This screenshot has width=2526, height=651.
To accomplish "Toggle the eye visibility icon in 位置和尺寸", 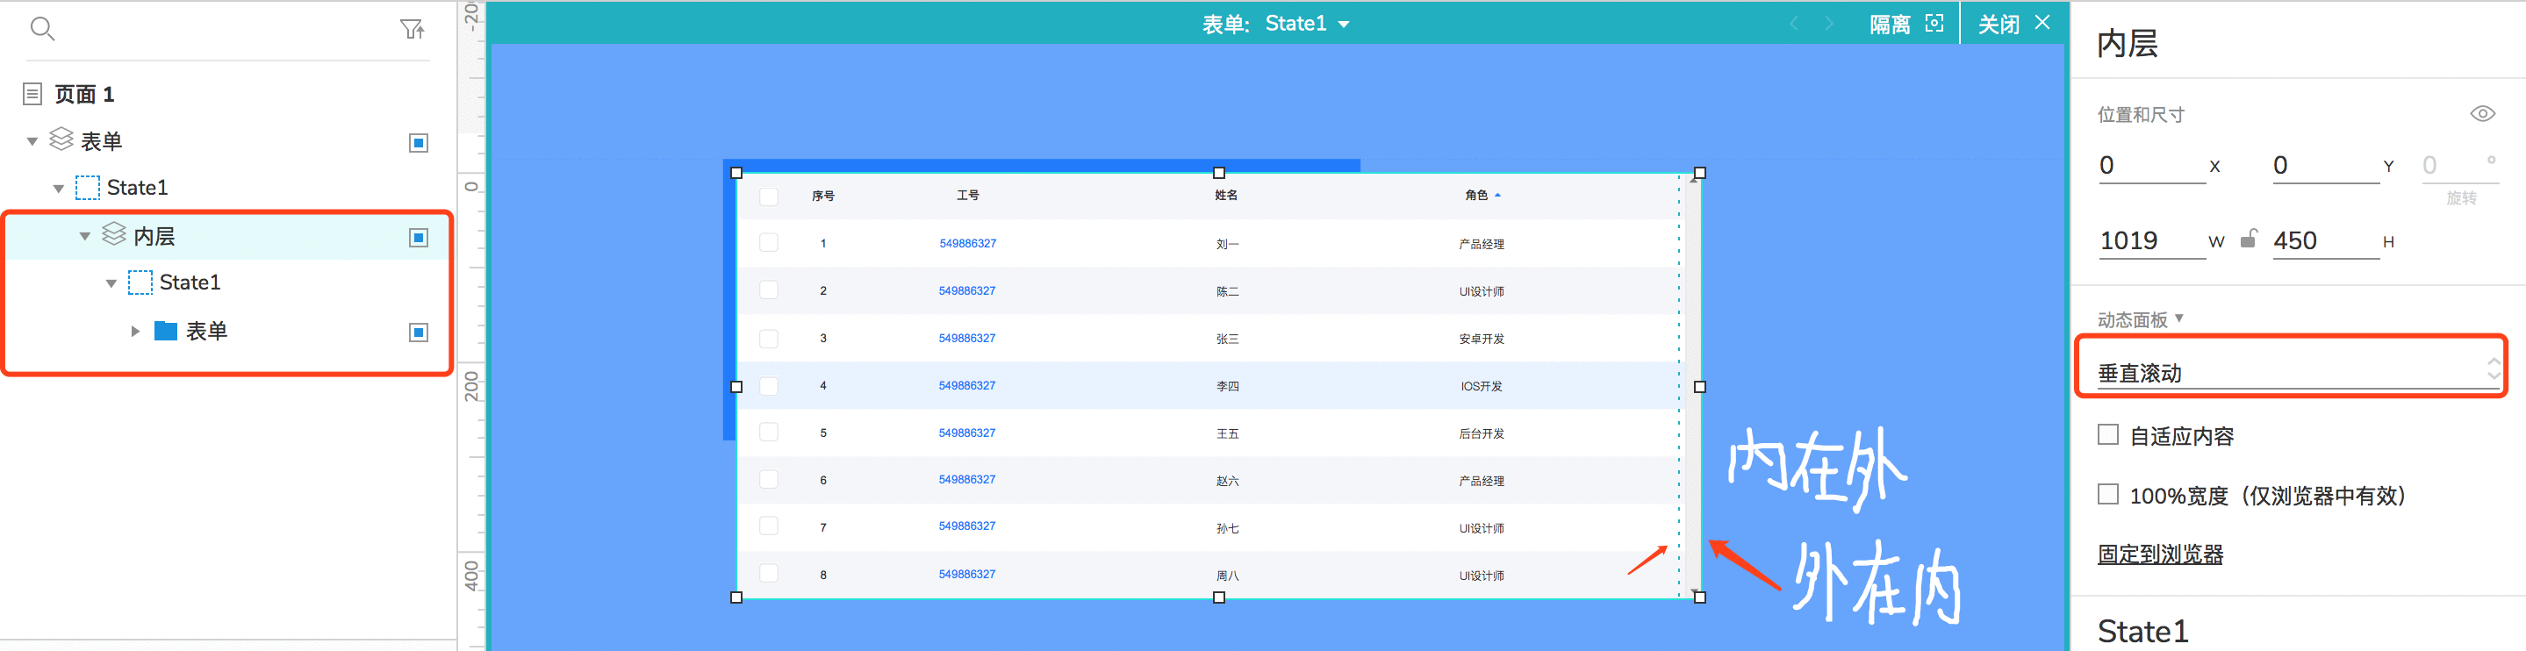I will [x=2482, y=114].
